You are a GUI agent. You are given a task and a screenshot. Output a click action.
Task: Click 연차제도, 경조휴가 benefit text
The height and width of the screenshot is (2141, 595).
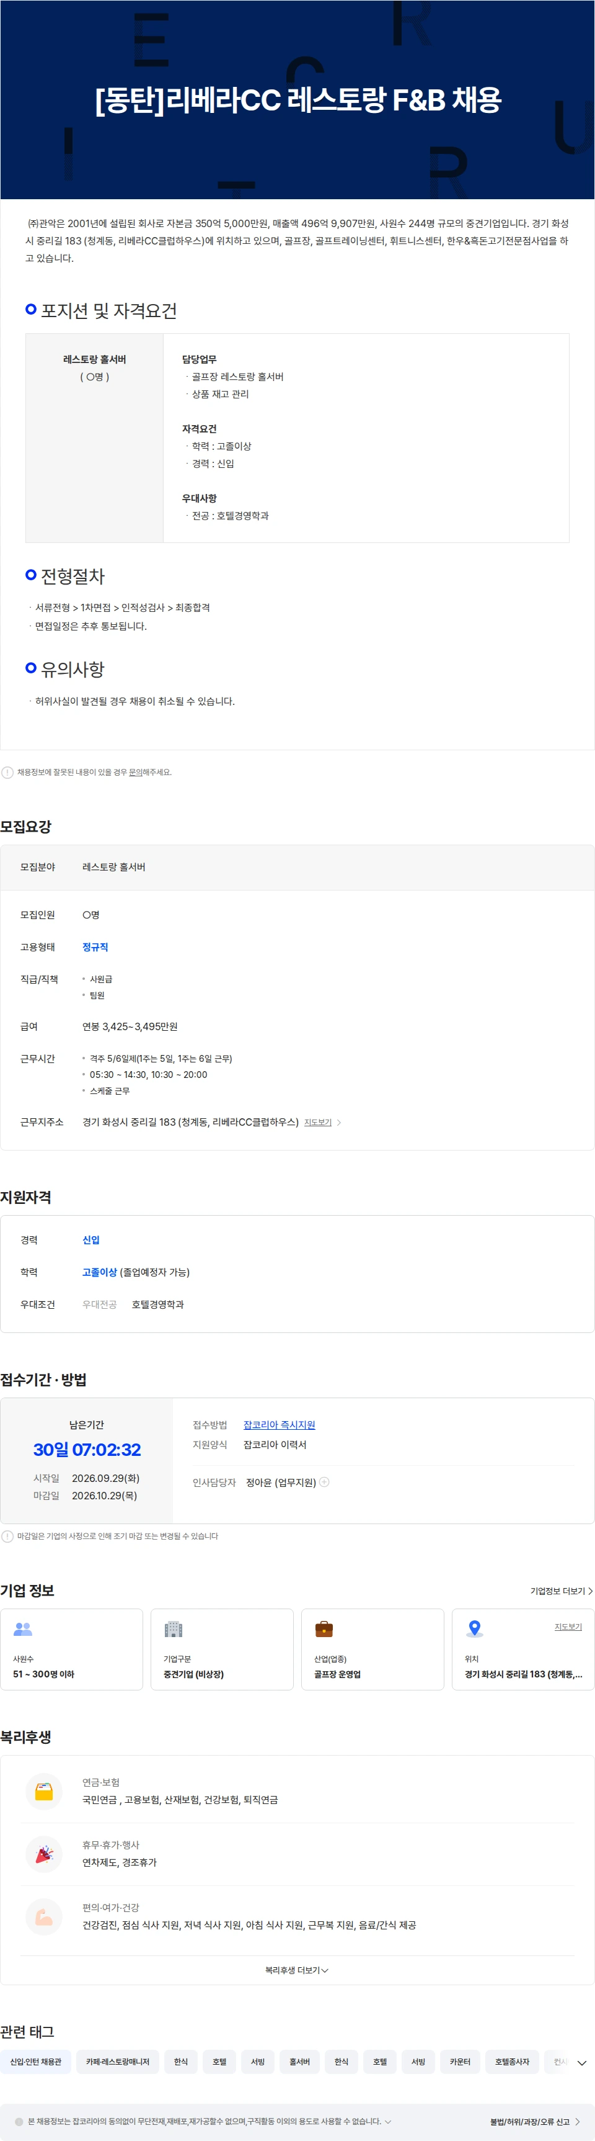coord(120,1862)
